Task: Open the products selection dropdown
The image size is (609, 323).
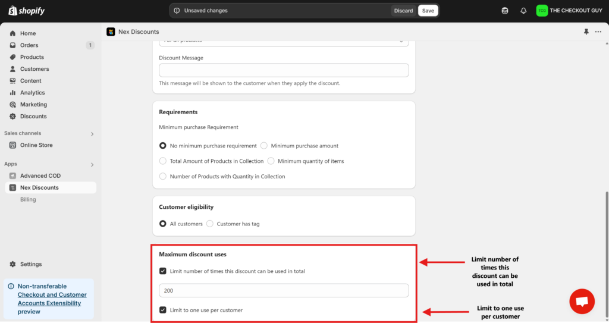Action: (284, 41)
